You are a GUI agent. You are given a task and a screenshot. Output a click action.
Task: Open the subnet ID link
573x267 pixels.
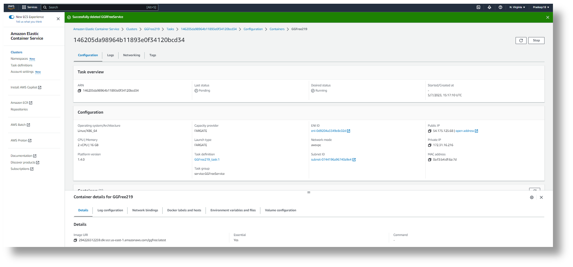point(331,160)
